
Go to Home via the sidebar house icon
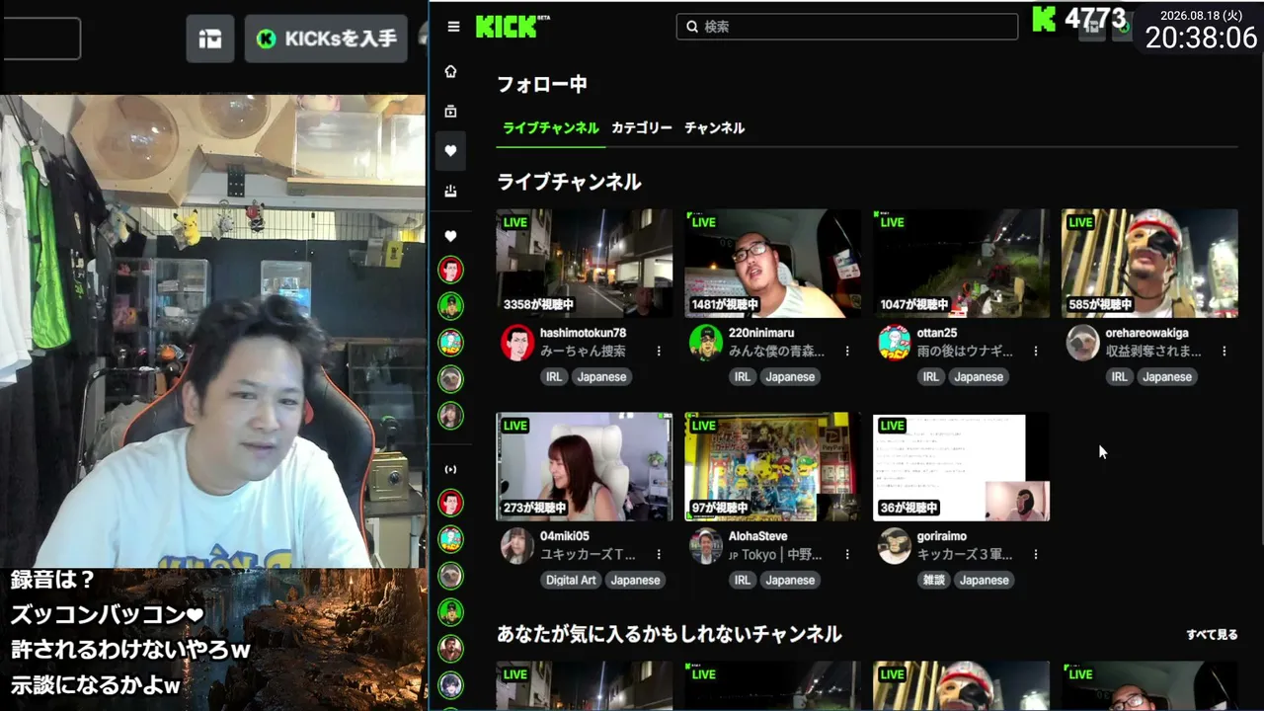pos(451,71)
